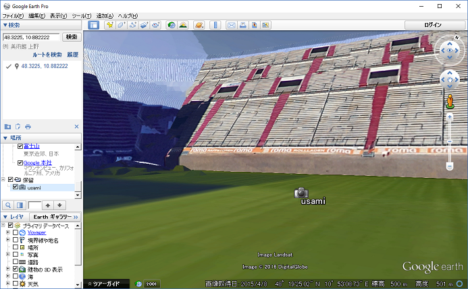Enable sunlight across the landscape icon
Image resolution: width=468 pixels, height=289 pixels.
click(182, 25)
